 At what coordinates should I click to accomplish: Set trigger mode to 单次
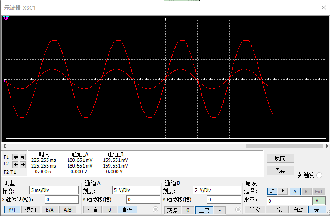(x=255, y=210)
